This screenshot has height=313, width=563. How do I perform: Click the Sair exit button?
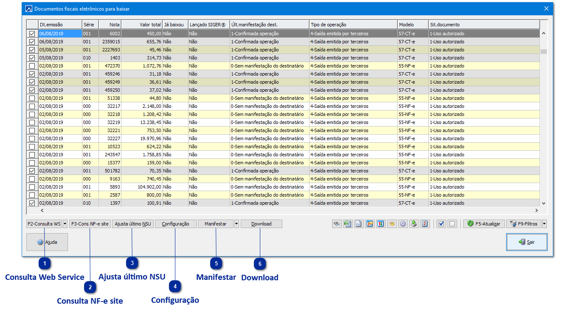pyautogui.click(x=526, y=242)
